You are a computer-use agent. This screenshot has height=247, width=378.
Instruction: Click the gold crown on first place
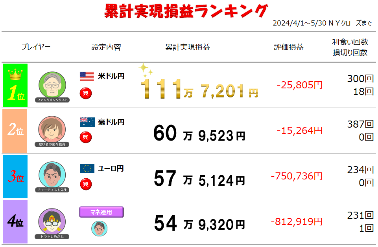15,74
